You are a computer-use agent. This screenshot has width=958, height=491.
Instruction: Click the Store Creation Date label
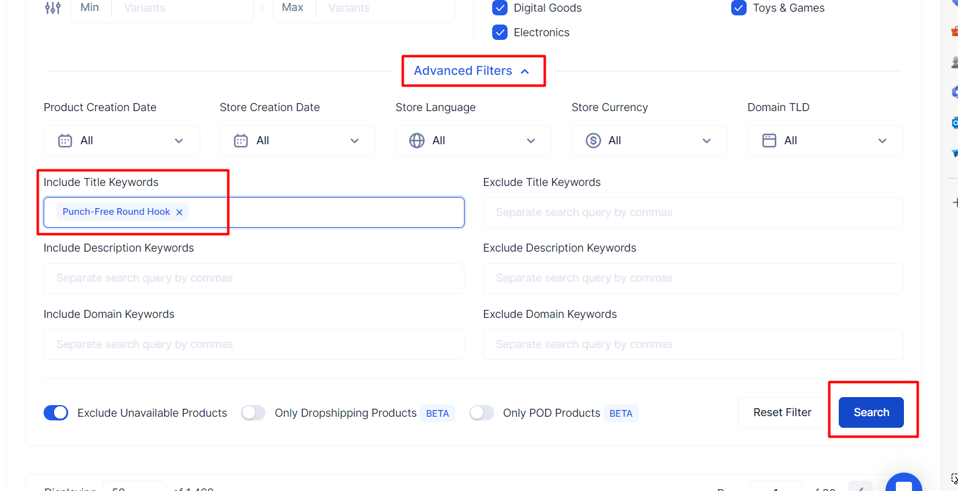coord(270,107)
